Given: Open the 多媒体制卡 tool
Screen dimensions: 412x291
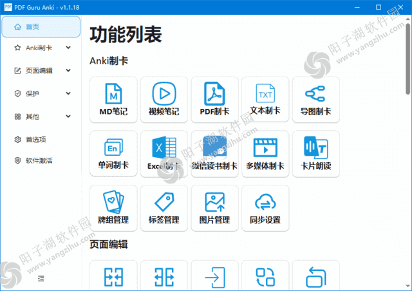Looking at the screenshot, I should point(265,154).
